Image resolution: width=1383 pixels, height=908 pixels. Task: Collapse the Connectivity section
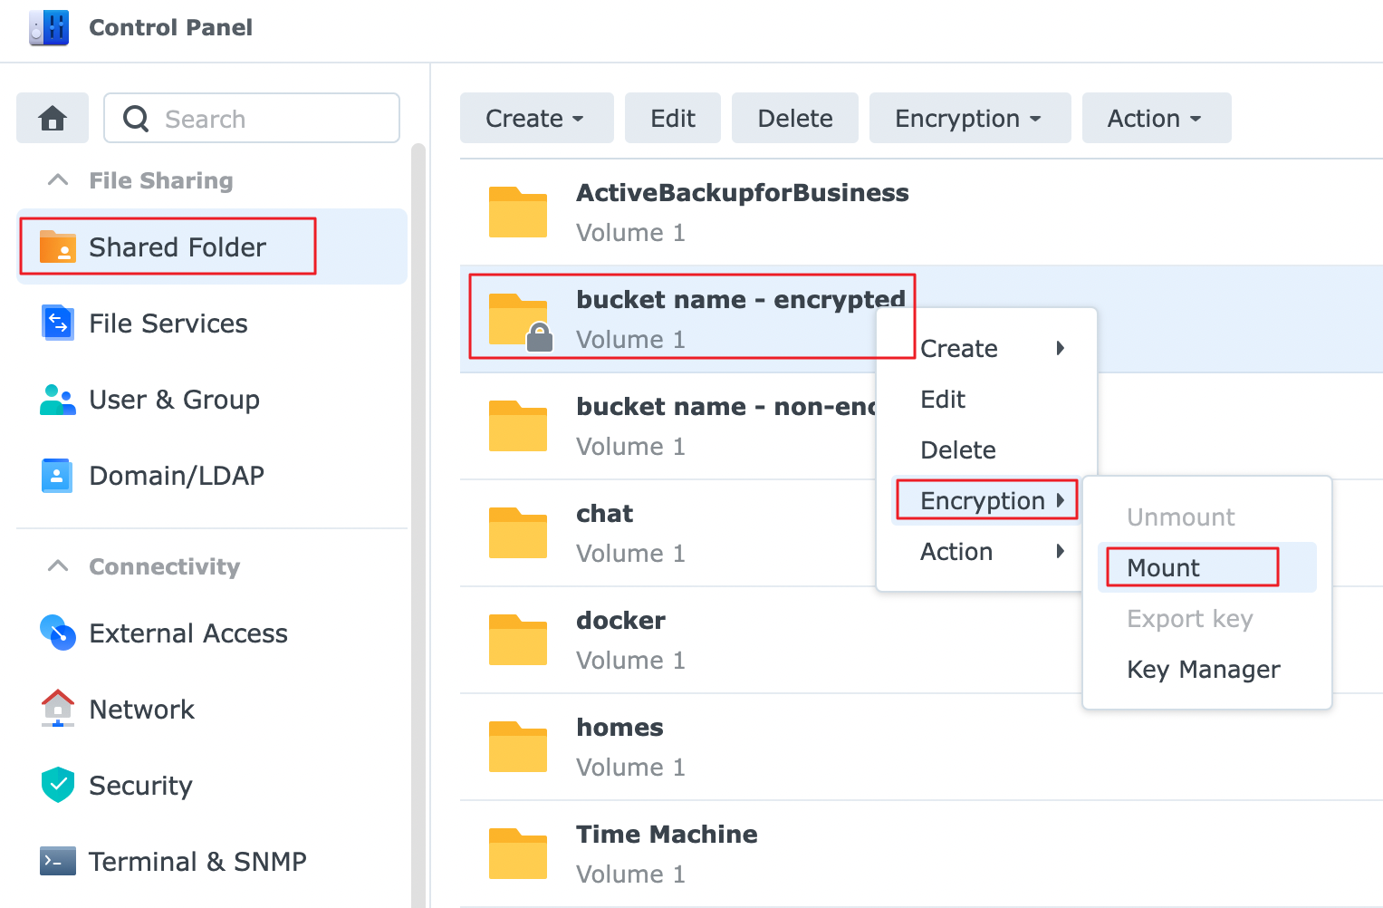(58, 566)
